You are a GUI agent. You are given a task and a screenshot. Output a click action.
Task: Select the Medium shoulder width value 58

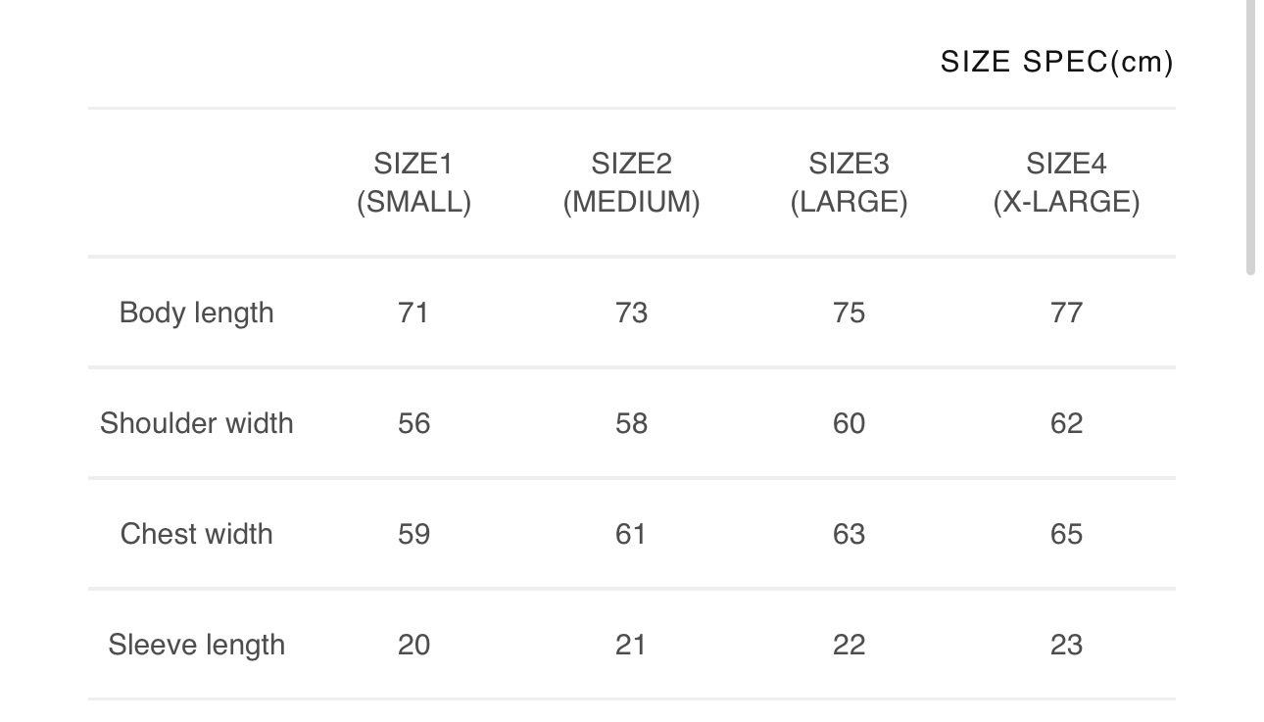click(x=631, y=423)
